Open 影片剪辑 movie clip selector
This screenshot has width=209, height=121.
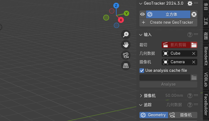[176, 45]
